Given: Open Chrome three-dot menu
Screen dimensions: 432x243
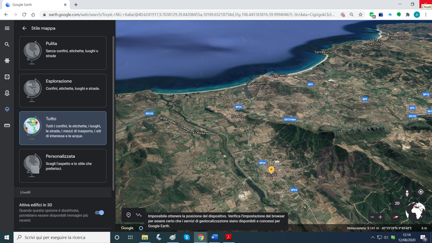Looking at the screenshot, I should (426, 15).
